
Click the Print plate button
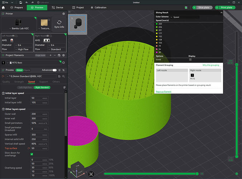[226, 8]
